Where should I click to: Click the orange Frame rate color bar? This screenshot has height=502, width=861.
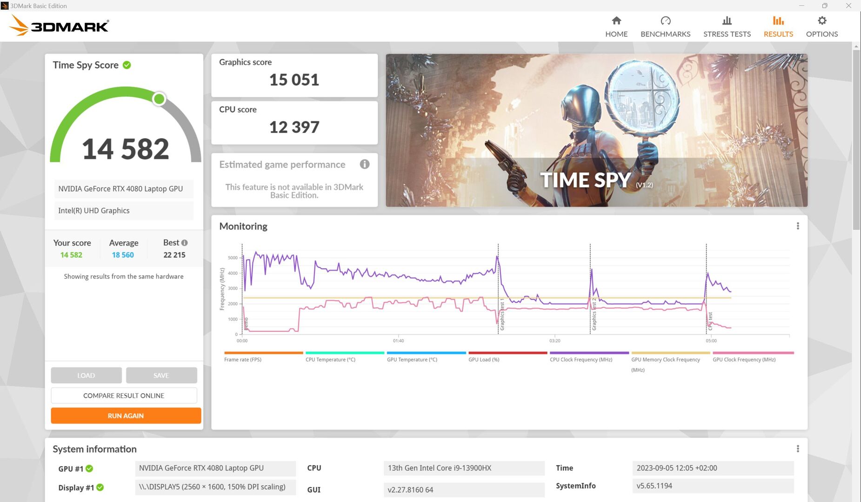tap(263, 353)
